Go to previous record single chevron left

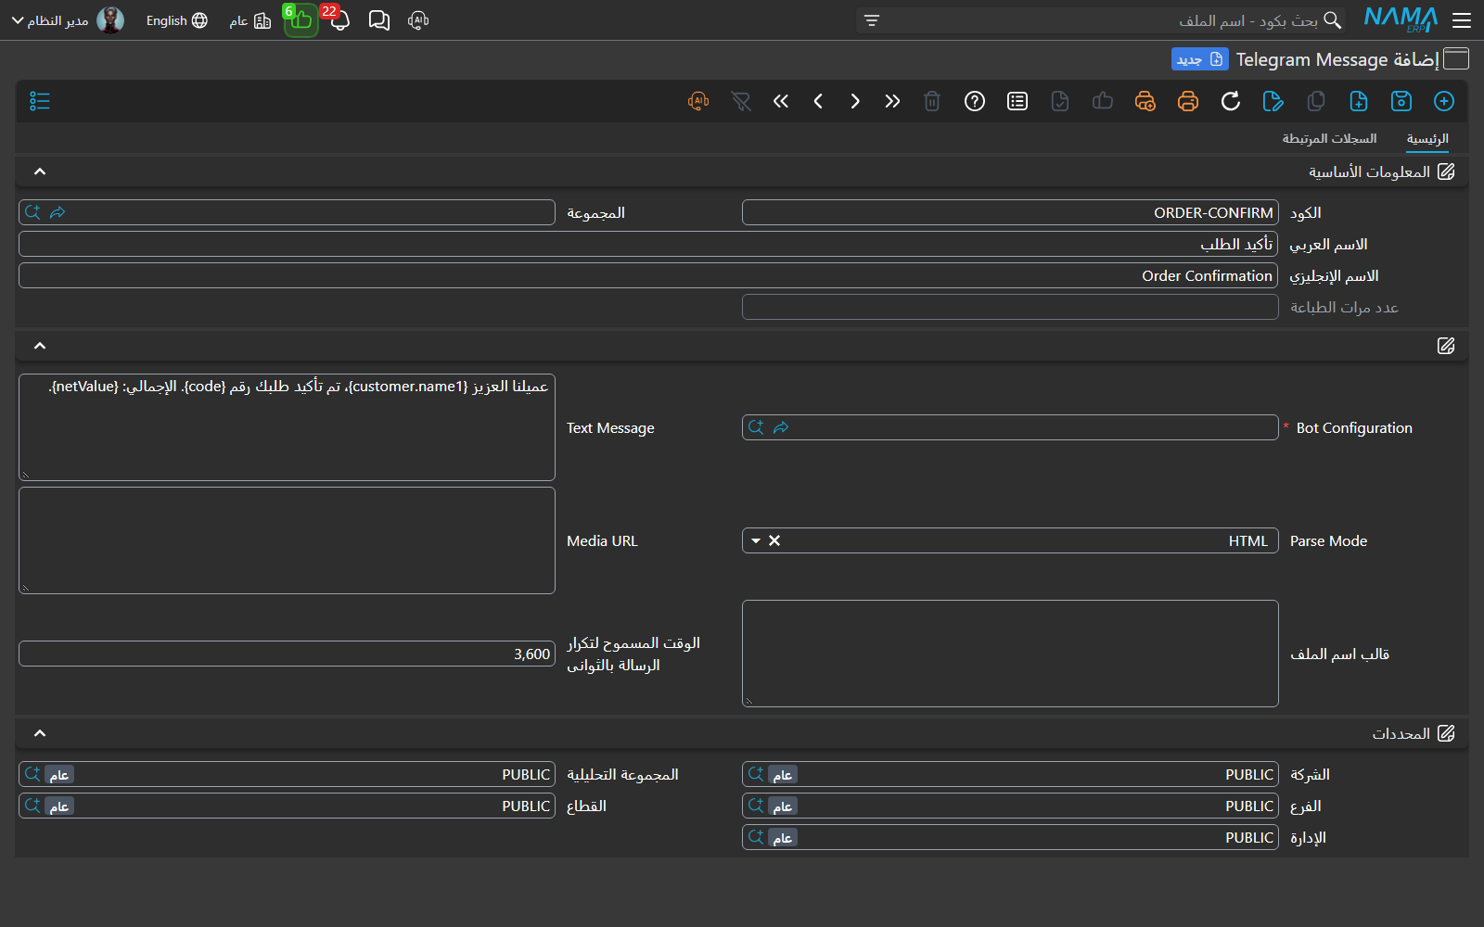[818, 101]
